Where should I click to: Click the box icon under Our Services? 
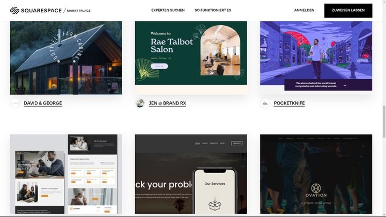pyautogui.click(x=214, y=204)
